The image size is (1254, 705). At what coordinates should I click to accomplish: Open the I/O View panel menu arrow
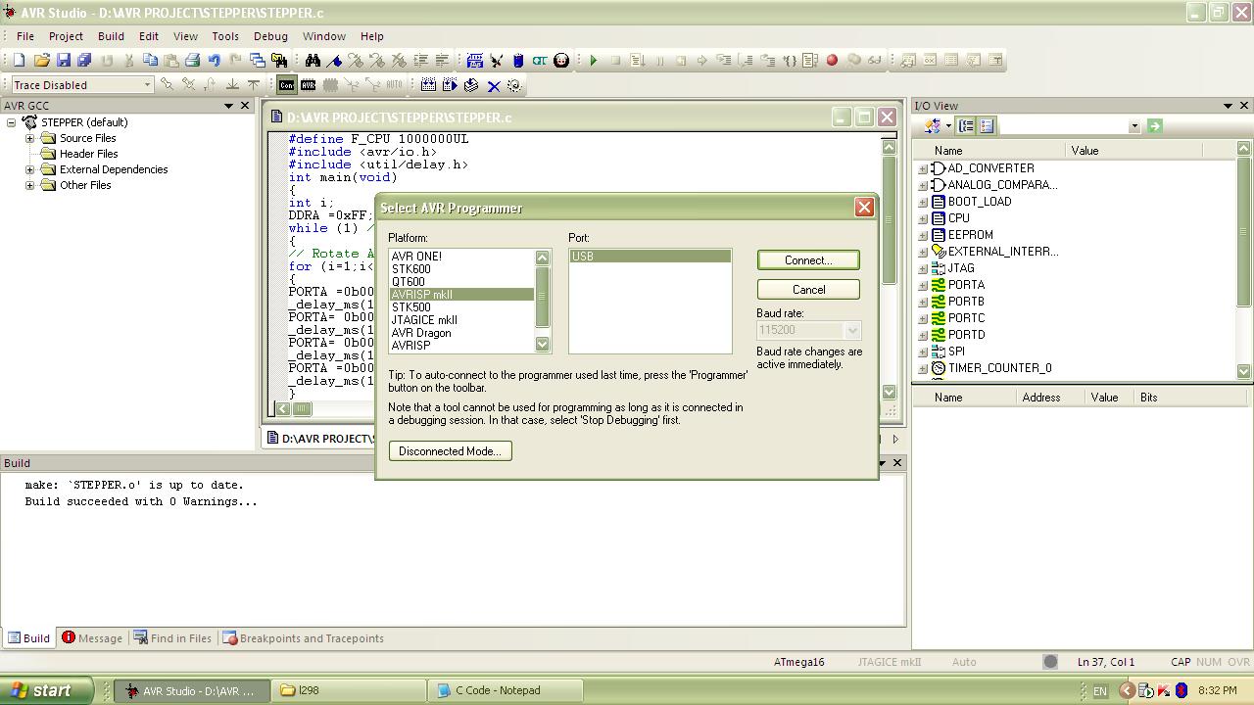coord(1228,106)
